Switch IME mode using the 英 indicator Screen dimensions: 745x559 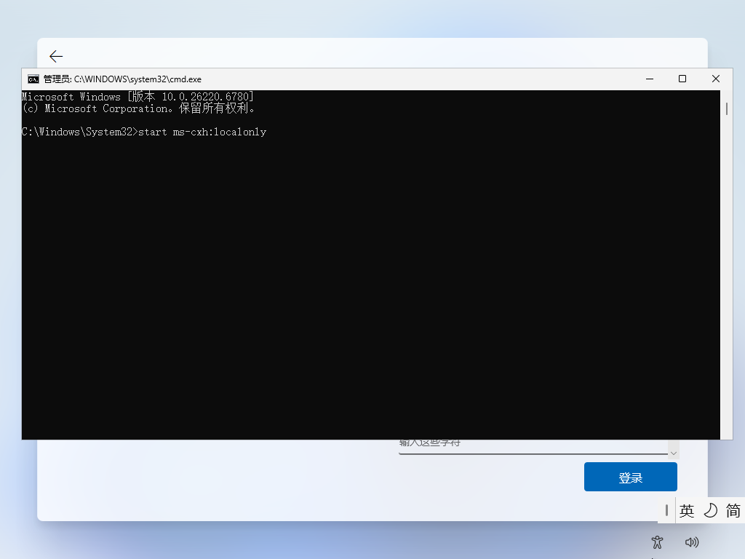[x=687, y=510]
